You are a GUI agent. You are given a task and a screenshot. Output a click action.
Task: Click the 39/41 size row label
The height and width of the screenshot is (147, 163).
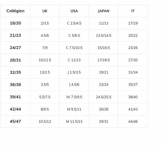point(15,97)
